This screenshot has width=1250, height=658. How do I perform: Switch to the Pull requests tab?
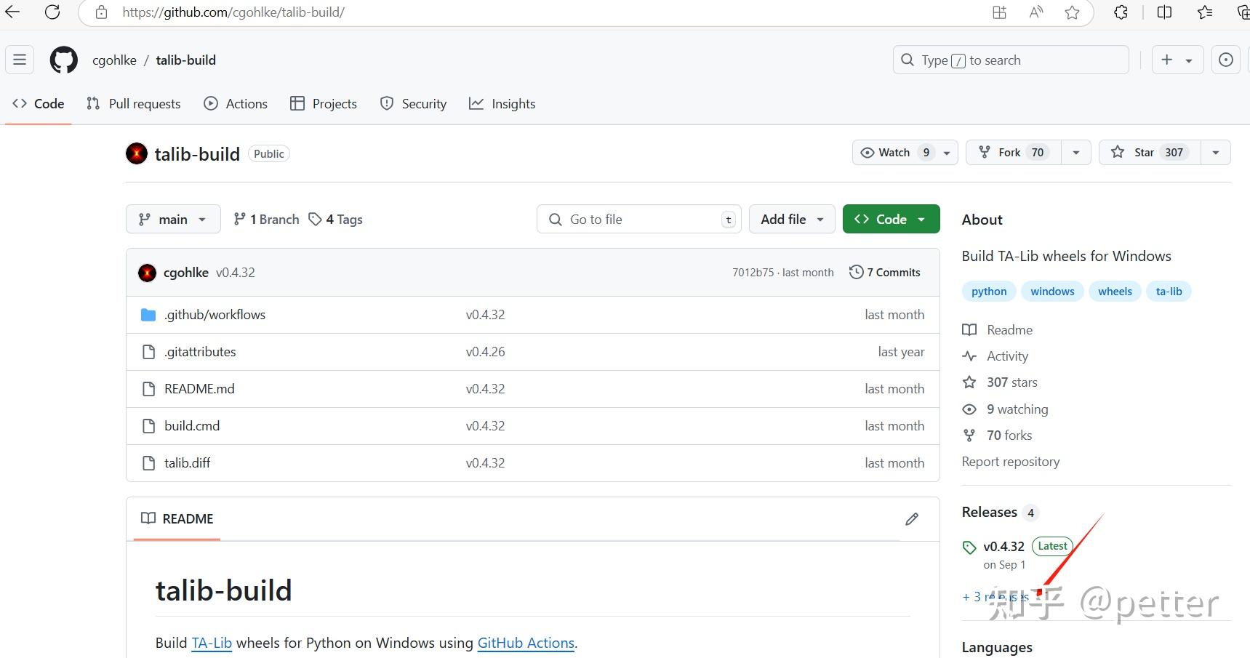tap(134, 104)
